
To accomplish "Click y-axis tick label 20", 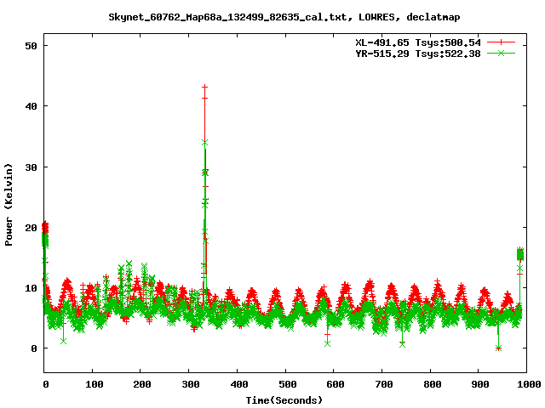I will coord(31,228).
